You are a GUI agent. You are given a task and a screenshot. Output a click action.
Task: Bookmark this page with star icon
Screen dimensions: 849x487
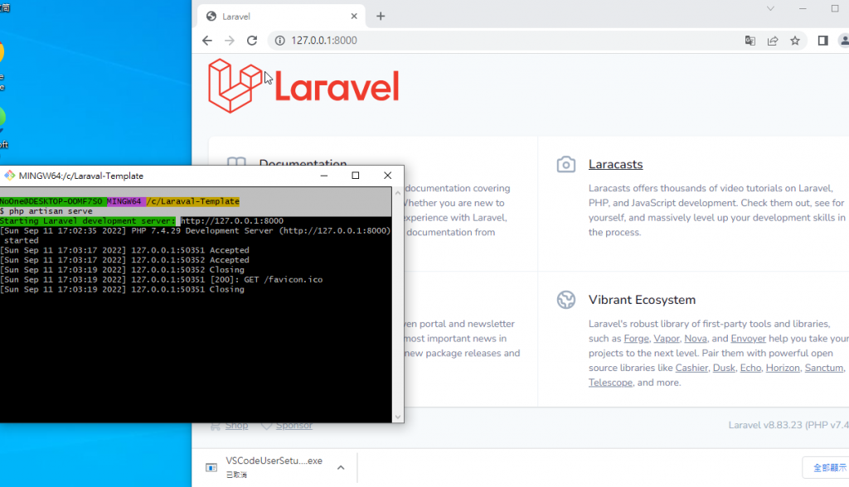[795, 41]
